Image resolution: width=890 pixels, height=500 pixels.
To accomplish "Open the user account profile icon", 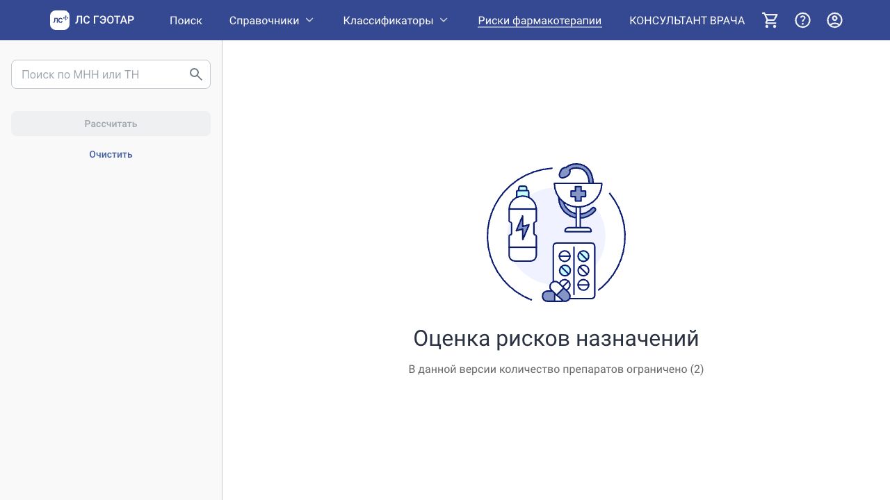I will point(834,20).
